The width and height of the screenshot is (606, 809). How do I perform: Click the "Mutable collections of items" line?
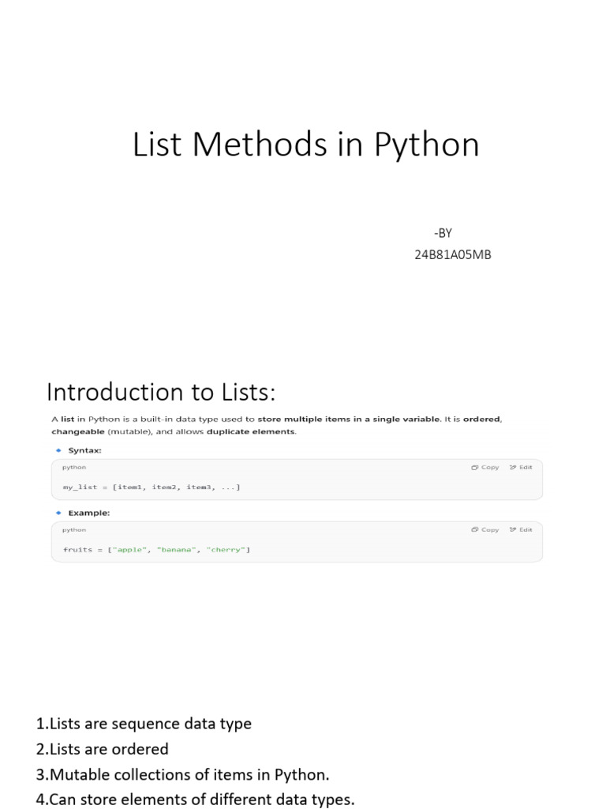183,774
